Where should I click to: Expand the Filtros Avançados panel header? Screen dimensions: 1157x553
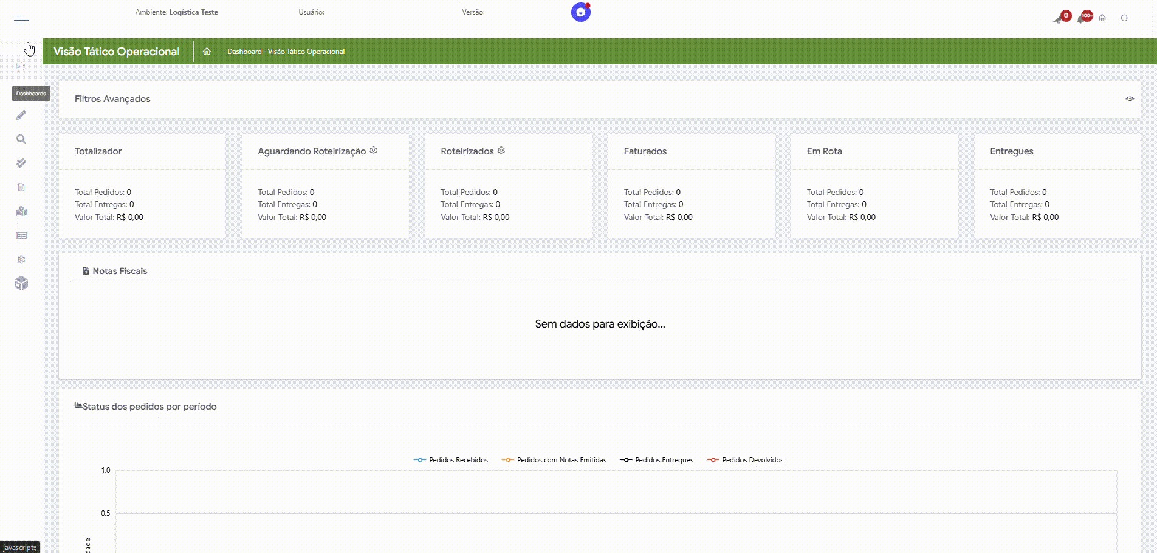pos(112,99)
